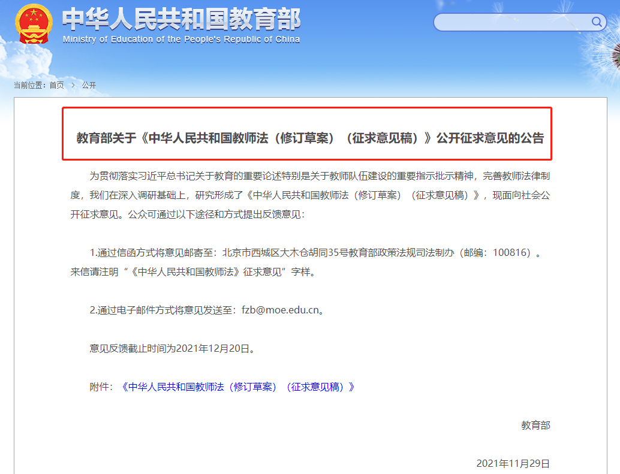This screenshot has width=620, height=474.
Task: Click the announcement title heading
Action: click(309, 138)
